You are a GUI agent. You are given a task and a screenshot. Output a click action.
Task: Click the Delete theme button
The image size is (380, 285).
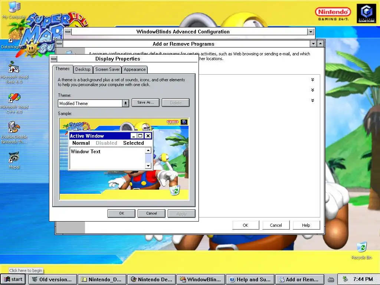[176, 102]
